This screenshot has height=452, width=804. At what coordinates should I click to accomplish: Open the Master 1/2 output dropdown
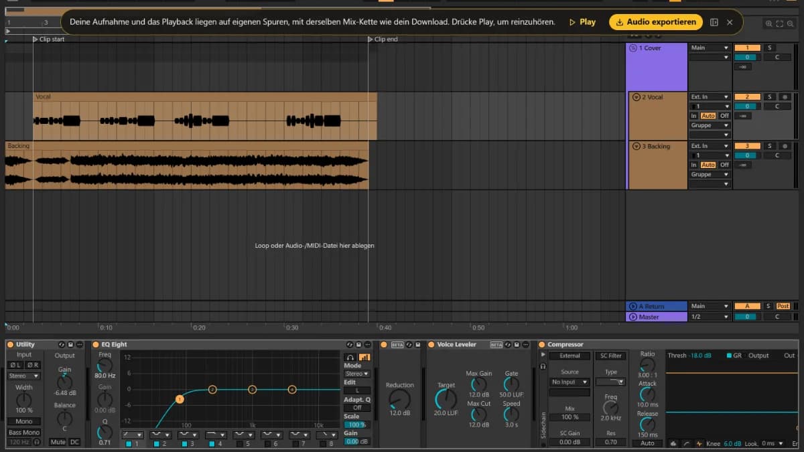point(710,317)
